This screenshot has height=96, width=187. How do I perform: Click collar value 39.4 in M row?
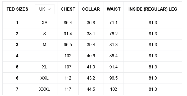(x=91, y=45)
